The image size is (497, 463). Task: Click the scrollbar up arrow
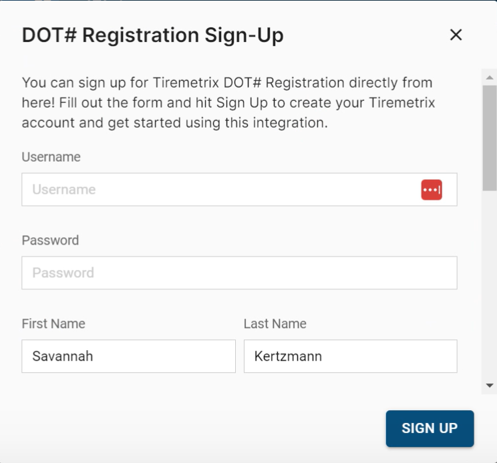point(490,78)
